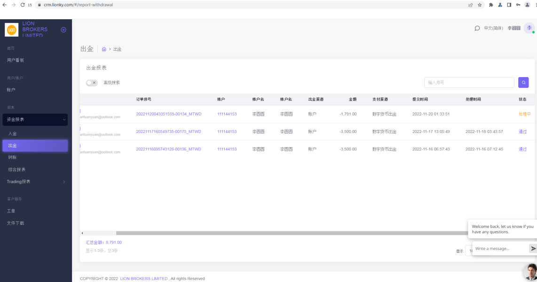Toggle the 高级搜索 advanced search switch
Image resolution: width=537 pixels, height=282 pixels.
click(x=92, y=83)
